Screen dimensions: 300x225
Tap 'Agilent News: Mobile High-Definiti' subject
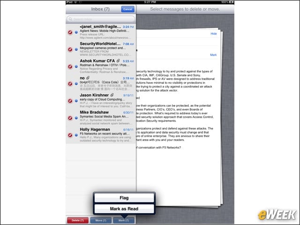105,31
